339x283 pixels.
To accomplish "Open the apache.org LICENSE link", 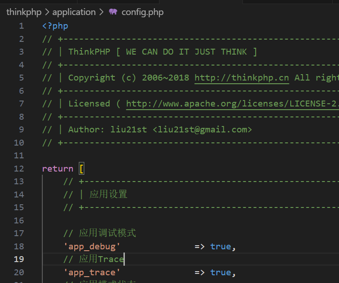I will tap(232, 104).
